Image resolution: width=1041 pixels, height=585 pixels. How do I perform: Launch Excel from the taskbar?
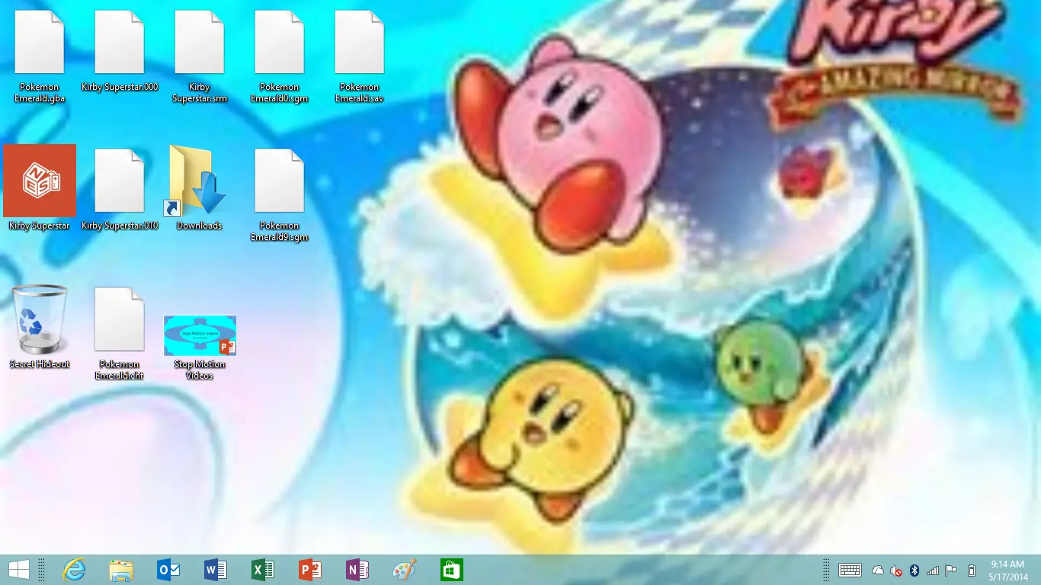(x=263, y=570)
